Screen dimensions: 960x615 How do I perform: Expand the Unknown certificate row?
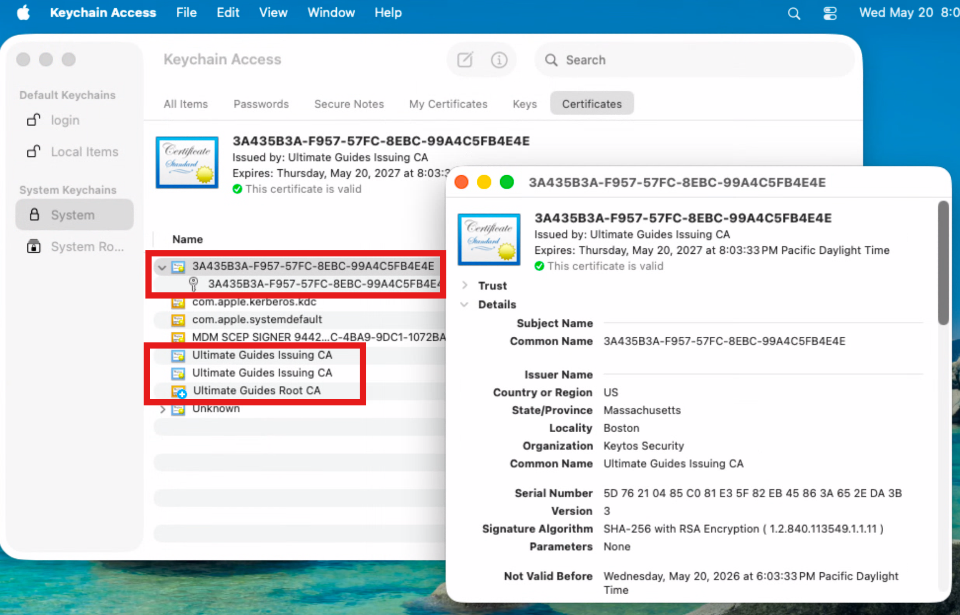163,410
